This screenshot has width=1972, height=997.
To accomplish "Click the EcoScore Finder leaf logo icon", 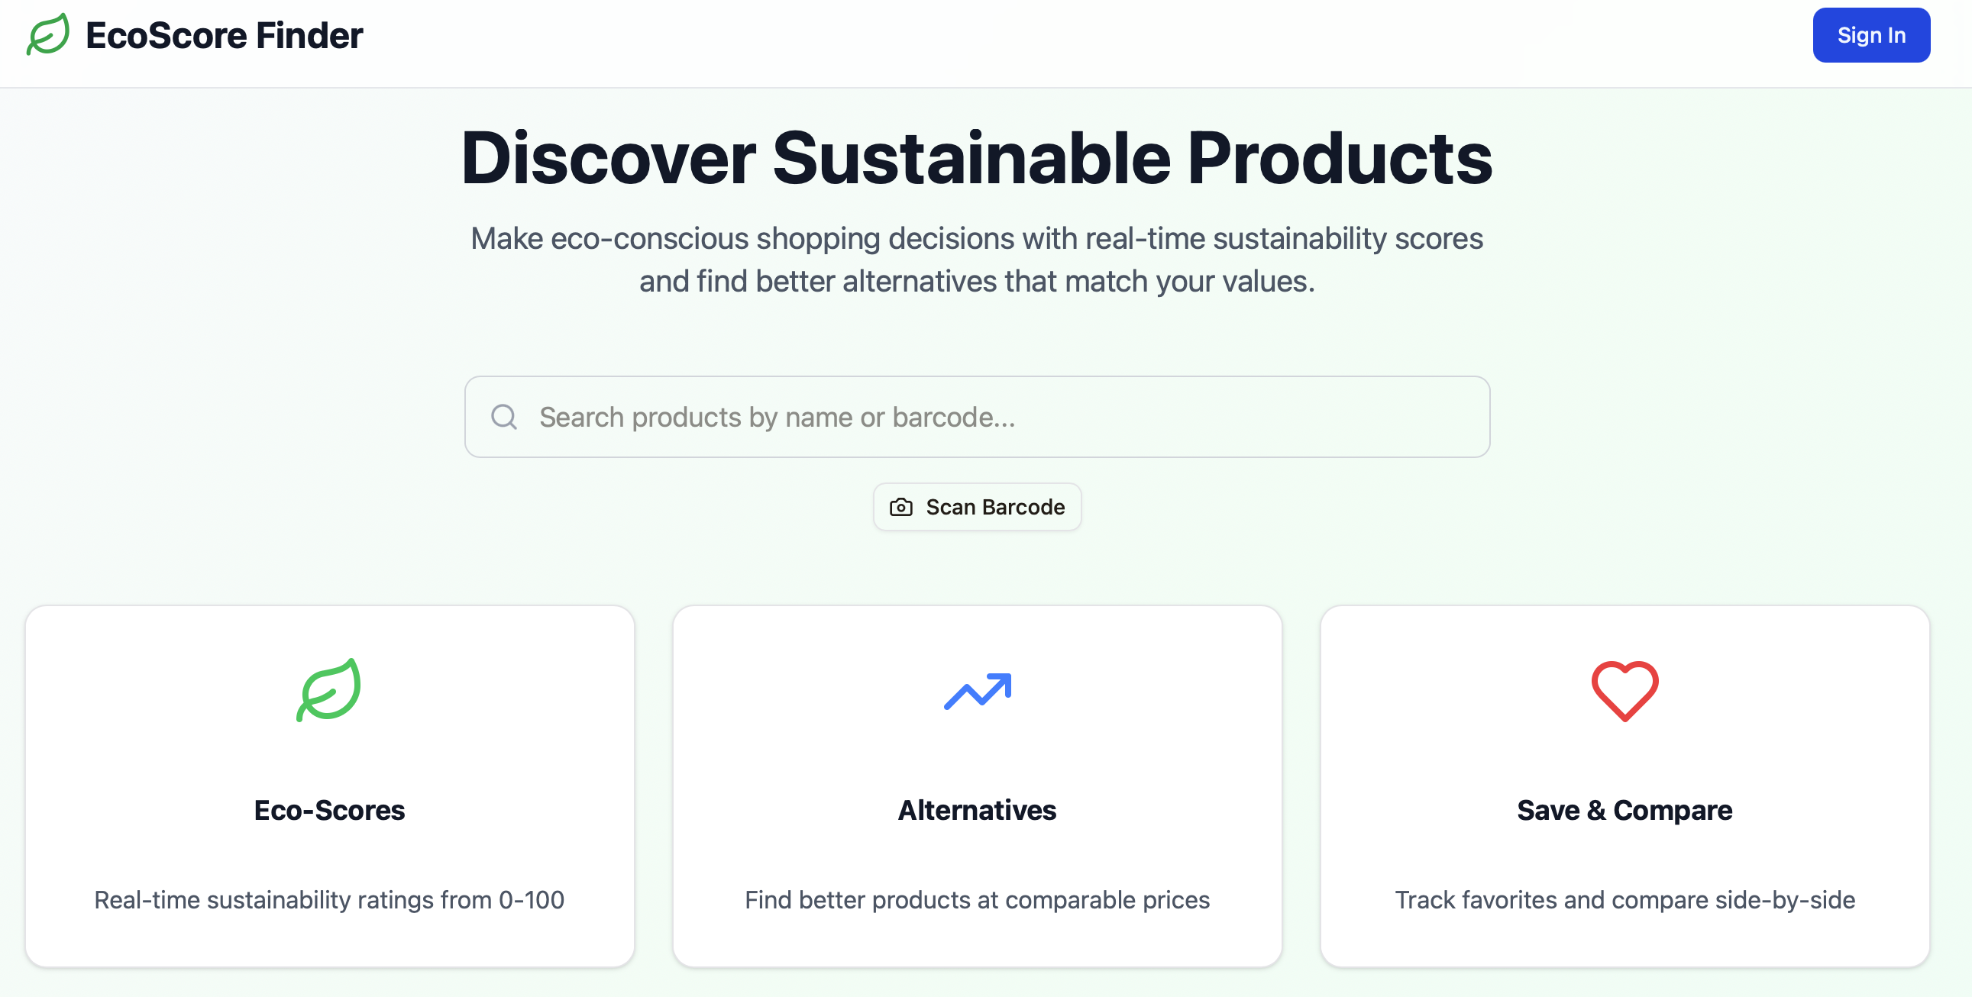I will 48,34.
